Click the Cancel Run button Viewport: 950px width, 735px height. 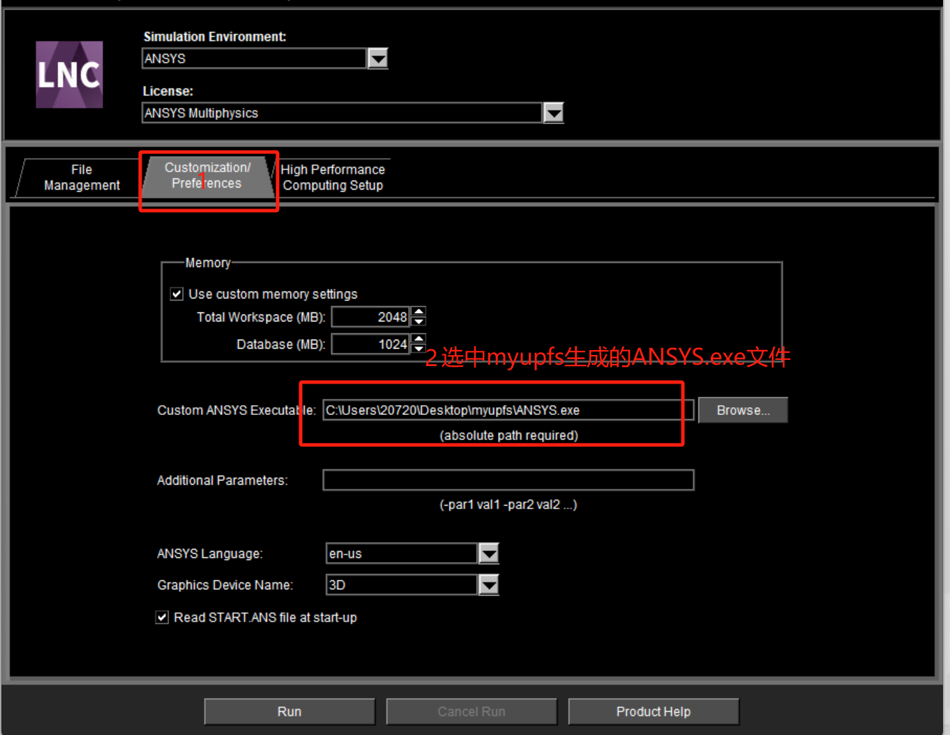471,711
